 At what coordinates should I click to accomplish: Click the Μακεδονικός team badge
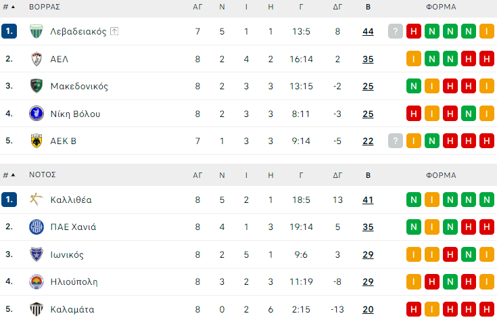pyautogui.click(x=37, y=86)
